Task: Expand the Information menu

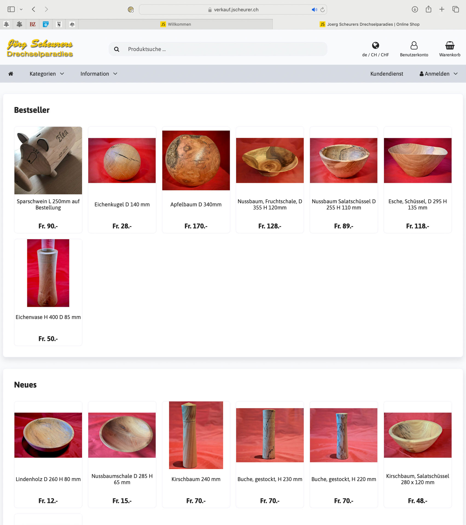Action: coord(99,74)
